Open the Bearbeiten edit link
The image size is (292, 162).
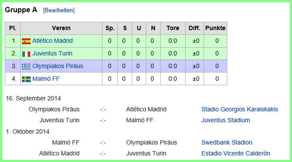coord(59,10)
